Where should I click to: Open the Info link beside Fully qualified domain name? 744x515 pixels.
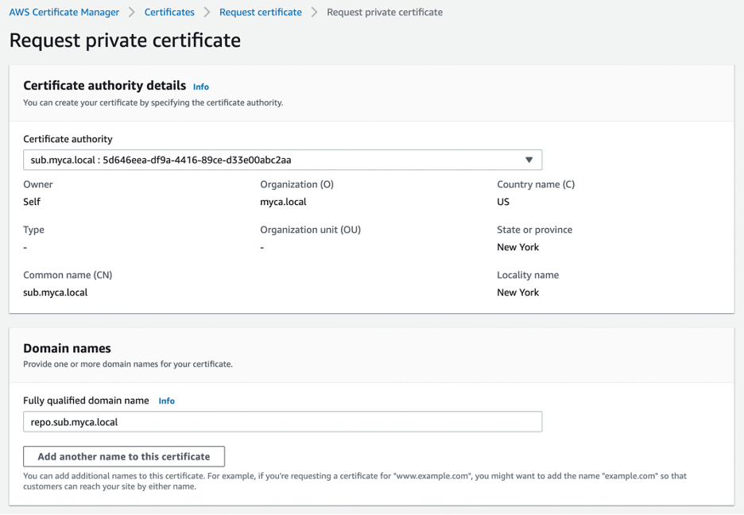pyautogui.click(x=166, y=401)
